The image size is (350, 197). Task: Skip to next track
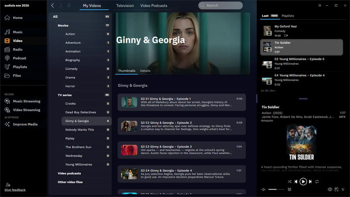tap(310, 182)
